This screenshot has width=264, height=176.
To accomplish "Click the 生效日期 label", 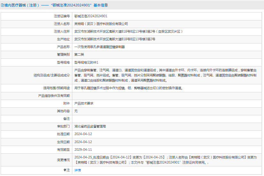I will [x=63, y=142].
